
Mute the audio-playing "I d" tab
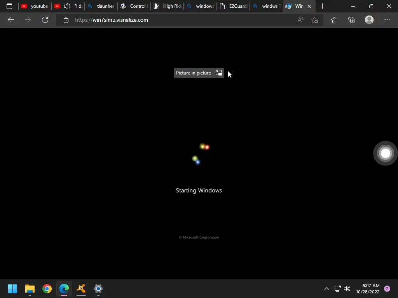click(x=67, y=6)
